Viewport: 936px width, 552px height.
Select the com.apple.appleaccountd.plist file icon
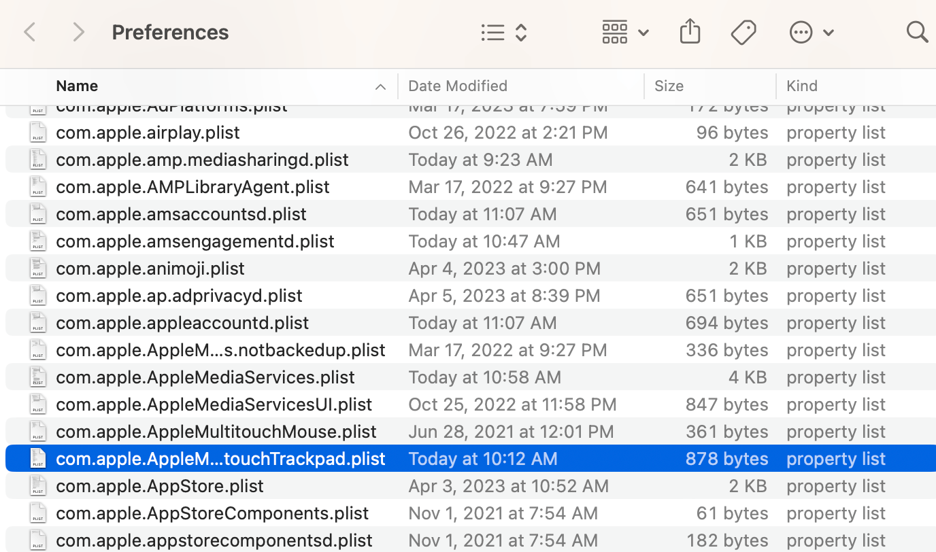pyautogui.click(x=38, y=323)
